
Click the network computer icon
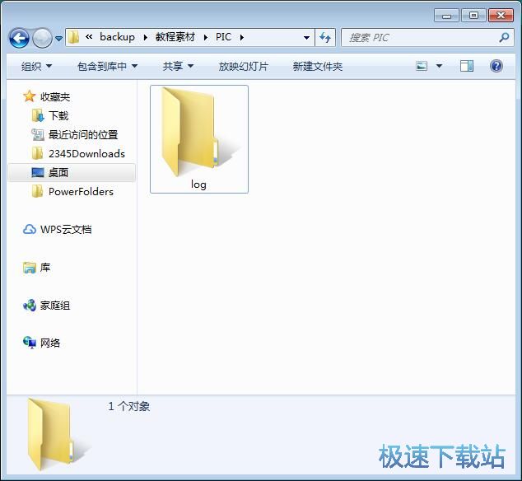30,343
